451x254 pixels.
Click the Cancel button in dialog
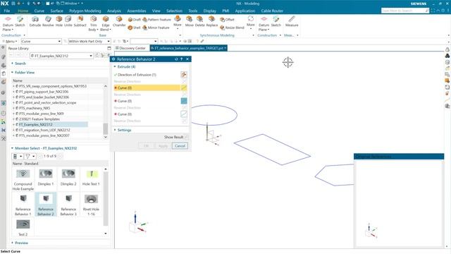point(180,146)
